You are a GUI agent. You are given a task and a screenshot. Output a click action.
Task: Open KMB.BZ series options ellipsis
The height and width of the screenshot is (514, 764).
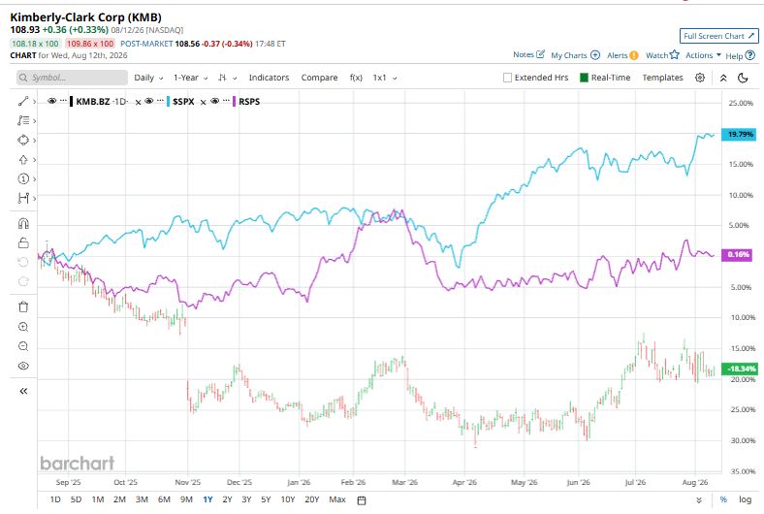point(63,101)
